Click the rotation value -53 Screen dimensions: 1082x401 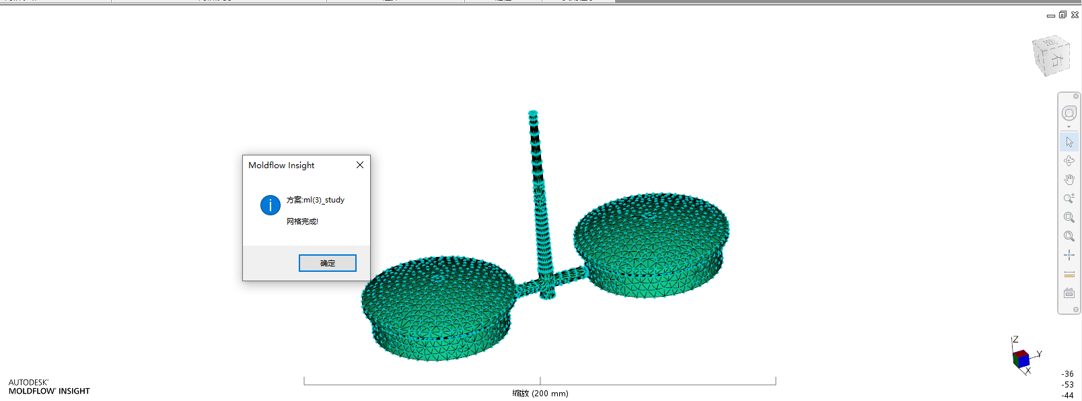point(1067,385)
